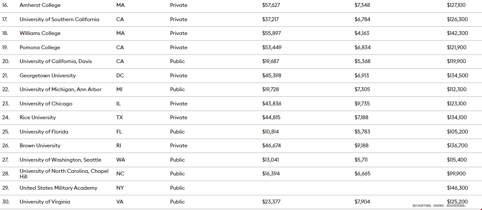Image resolution: width=482 pixels, height=210 pixels.
Task: Select University of California, Davis
Action: click(56, 61)
